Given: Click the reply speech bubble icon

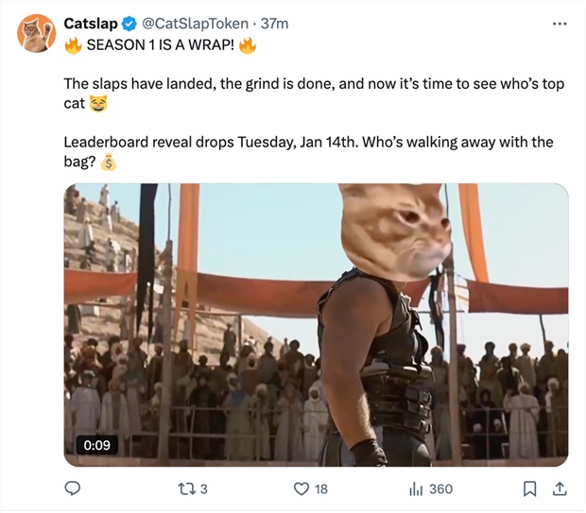Looking at the screenshot, I should 74,488.
